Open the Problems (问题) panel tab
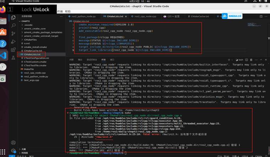 pos(71,60)
